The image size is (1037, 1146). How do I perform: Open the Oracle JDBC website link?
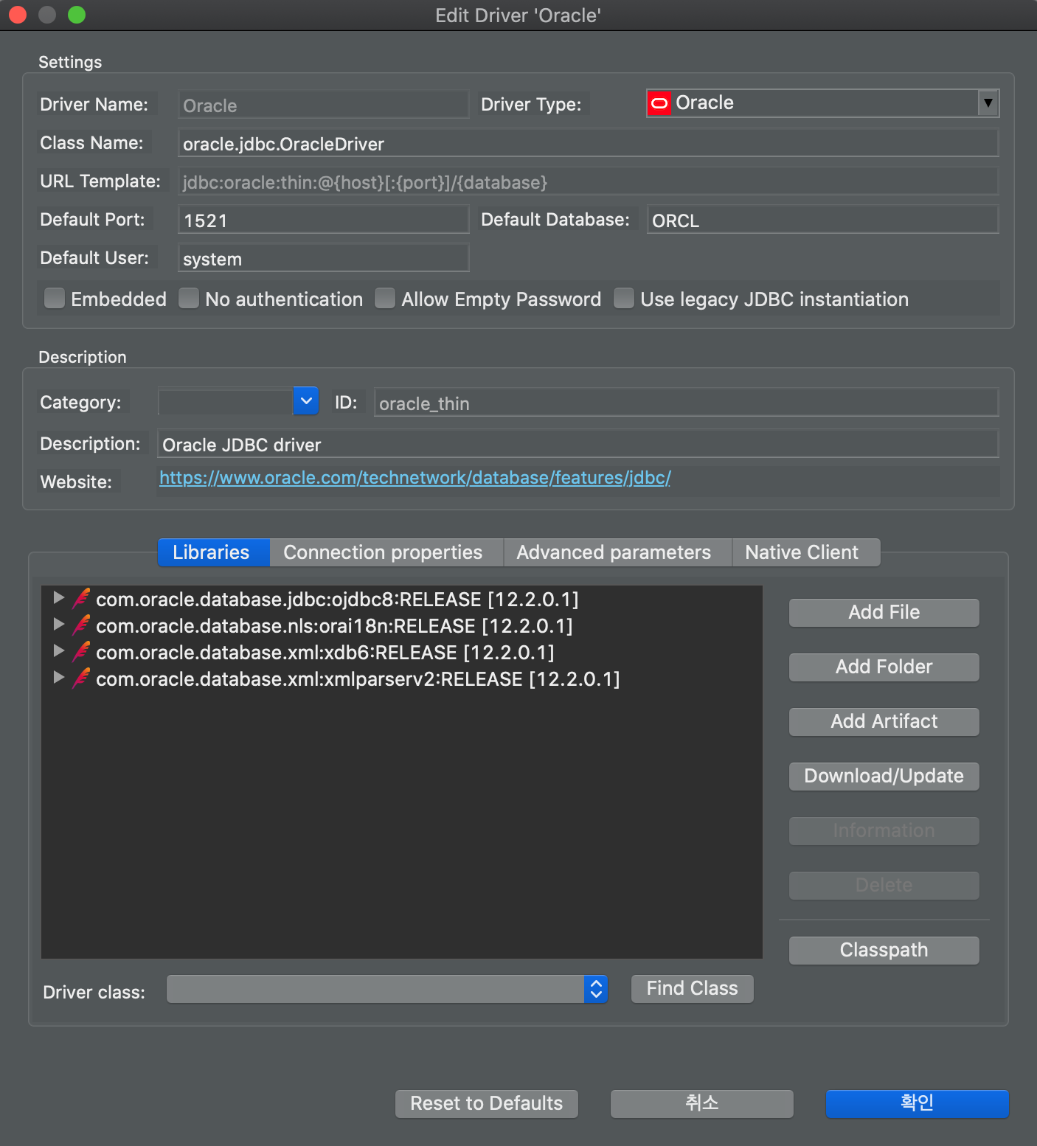(415, 478)
